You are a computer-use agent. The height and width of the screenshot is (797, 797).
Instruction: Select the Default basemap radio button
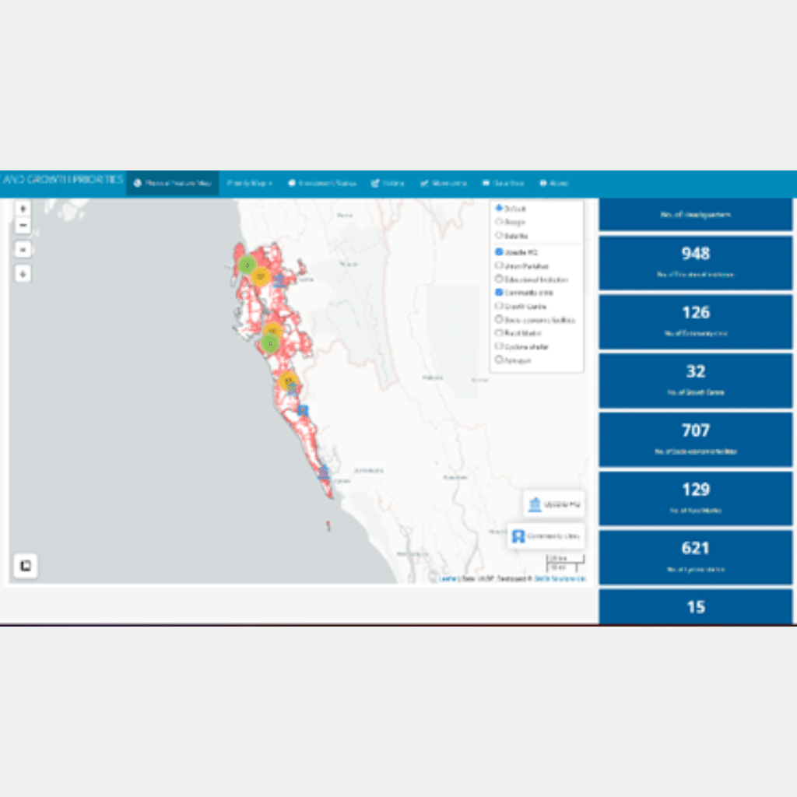499,209
